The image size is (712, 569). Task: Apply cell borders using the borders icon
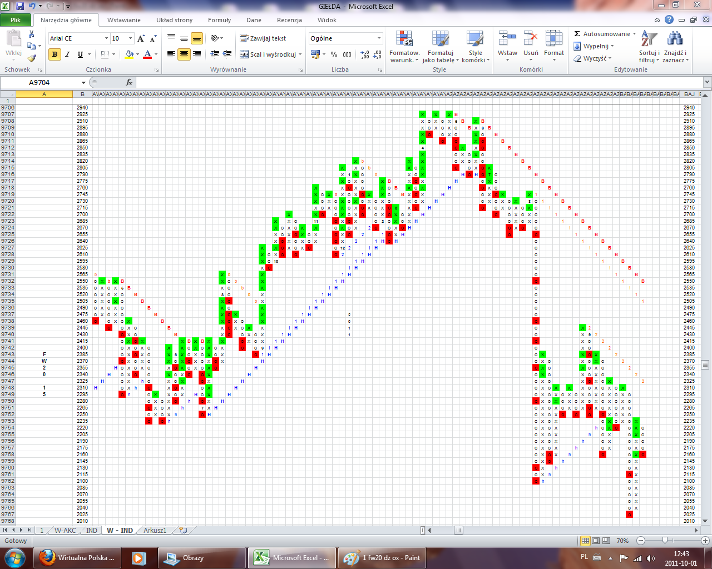point(105,54)
